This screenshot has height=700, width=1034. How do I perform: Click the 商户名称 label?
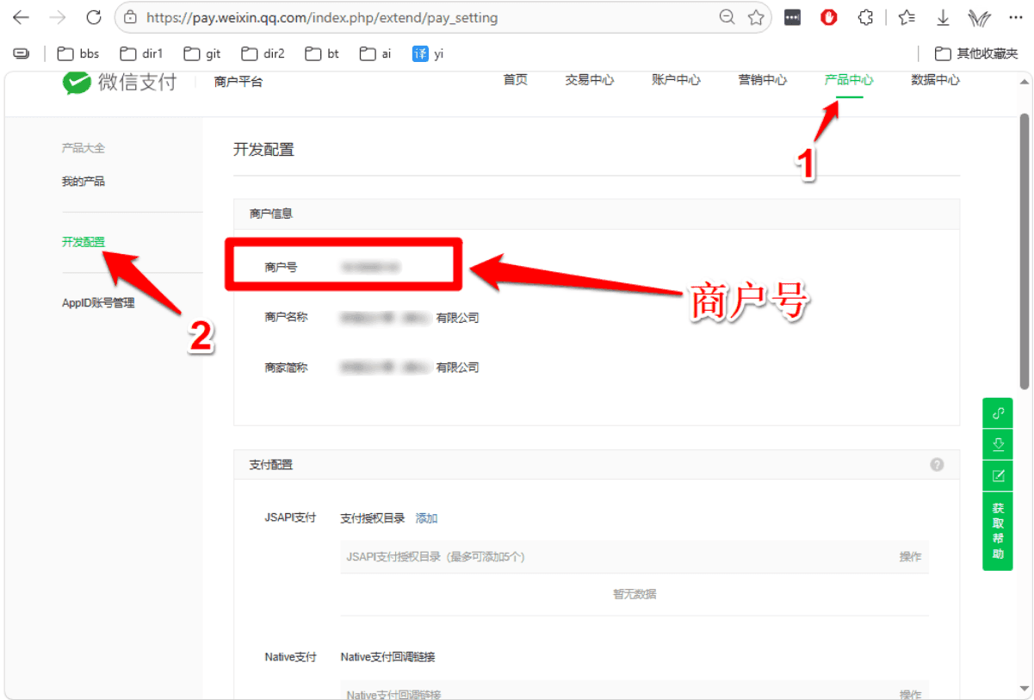(286, 318)
